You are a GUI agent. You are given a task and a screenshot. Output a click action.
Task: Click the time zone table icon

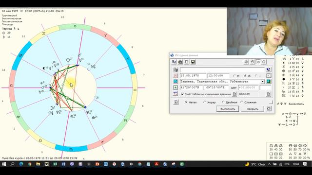pos(175,94)
